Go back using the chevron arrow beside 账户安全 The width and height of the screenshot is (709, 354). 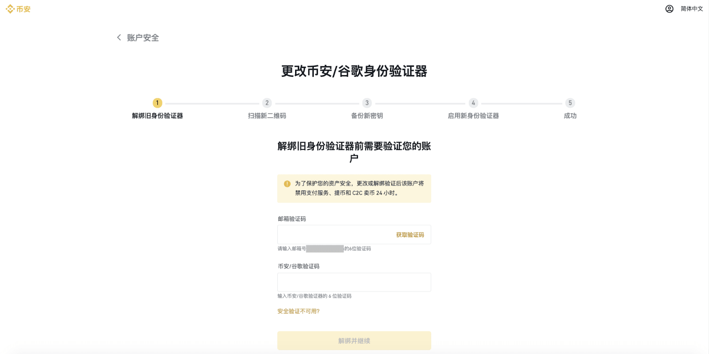click(119, 38)
